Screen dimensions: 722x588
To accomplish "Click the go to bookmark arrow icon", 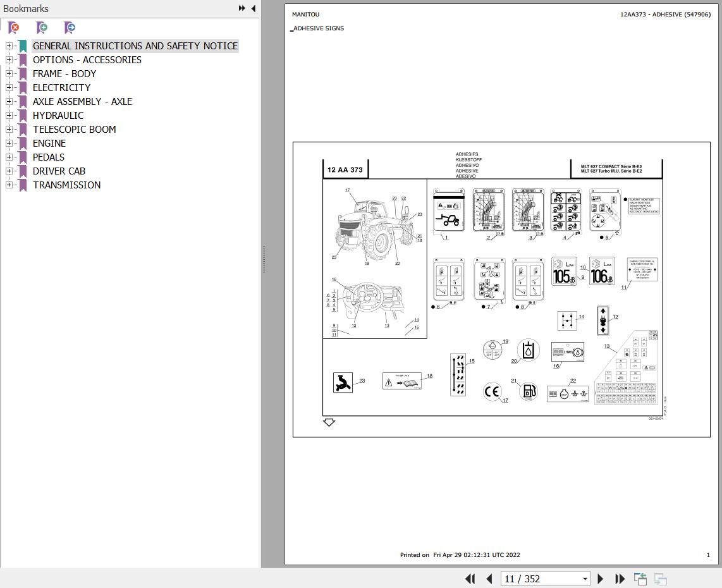I will 70,28.
